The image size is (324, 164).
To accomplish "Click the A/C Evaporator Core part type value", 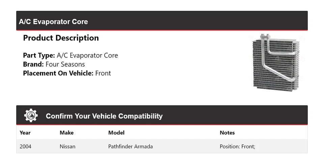I will (x=87, y=55).
